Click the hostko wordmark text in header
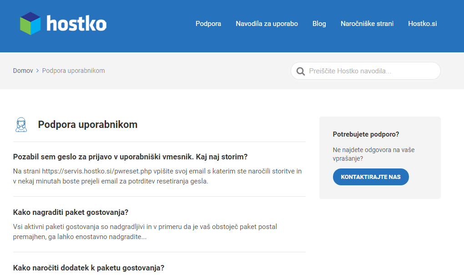The image size is (464, 275). point(76,23)
